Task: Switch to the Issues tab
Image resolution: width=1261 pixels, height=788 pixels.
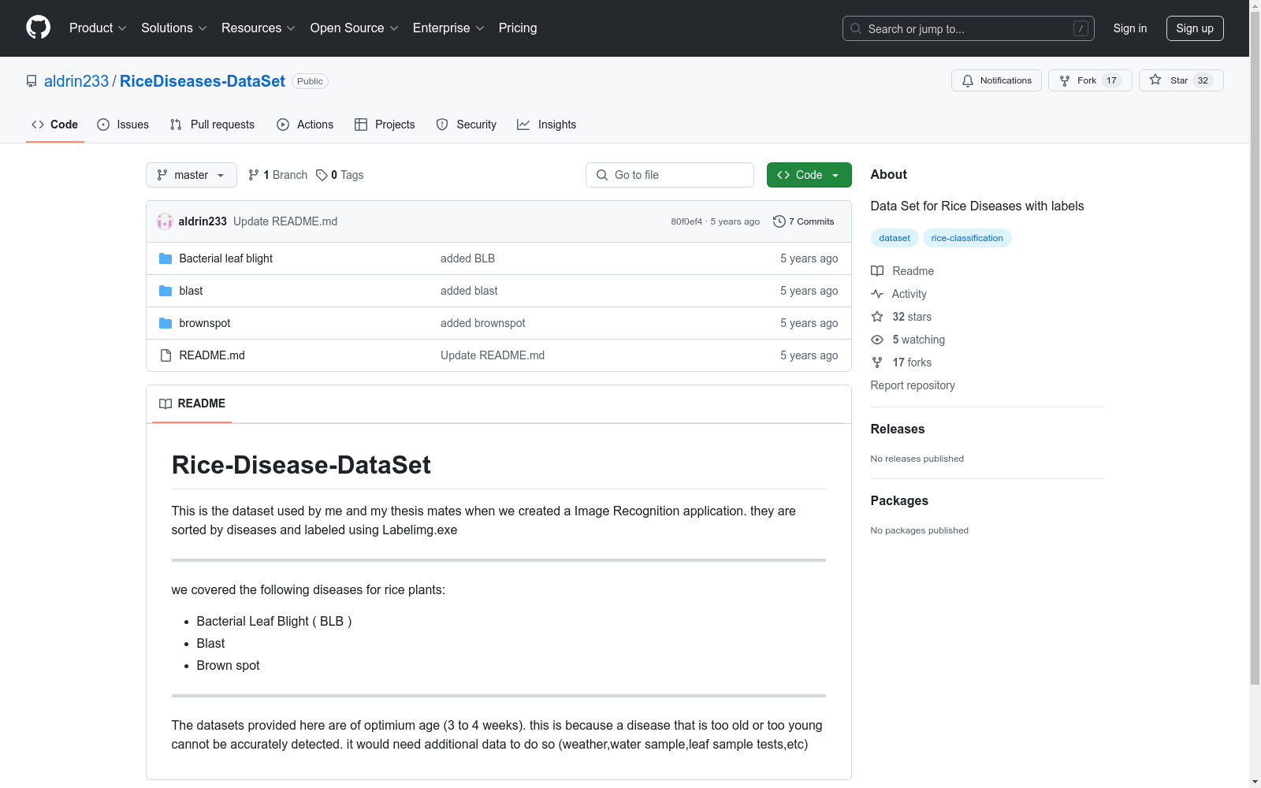Action: pos(123,125)
